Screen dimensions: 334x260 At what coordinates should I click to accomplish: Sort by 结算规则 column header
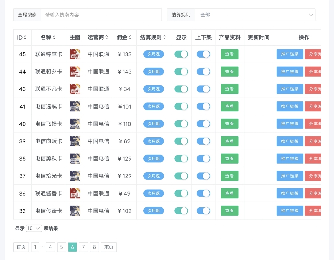[153, 37]
